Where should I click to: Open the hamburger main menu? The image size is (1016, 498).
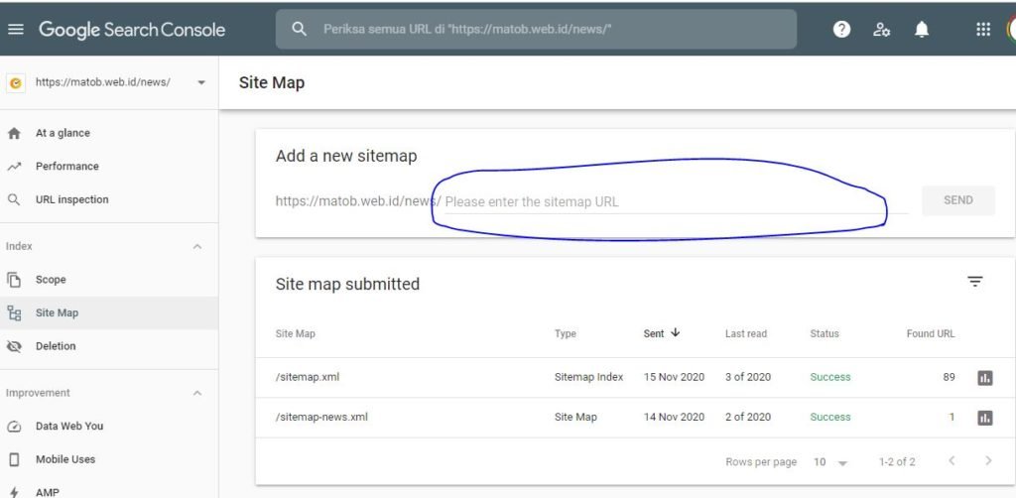click(x=16, y=29)
